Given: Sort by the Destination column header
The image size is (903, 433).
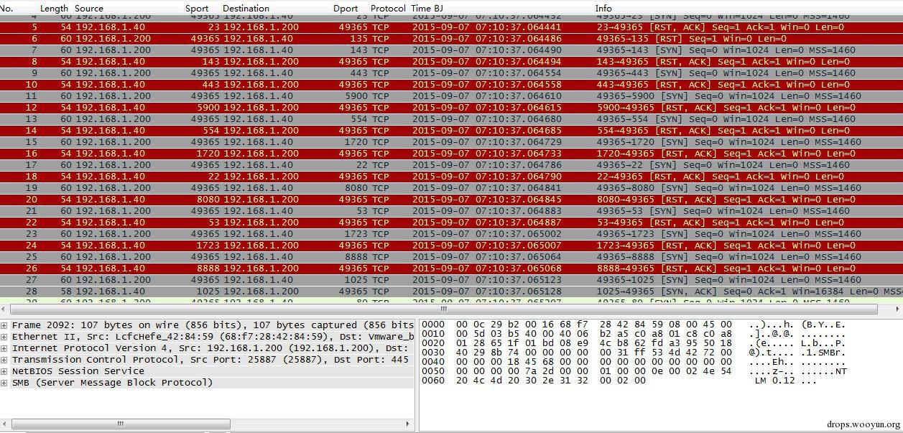Looking at the screenshot, I should [x=246, y=9].
